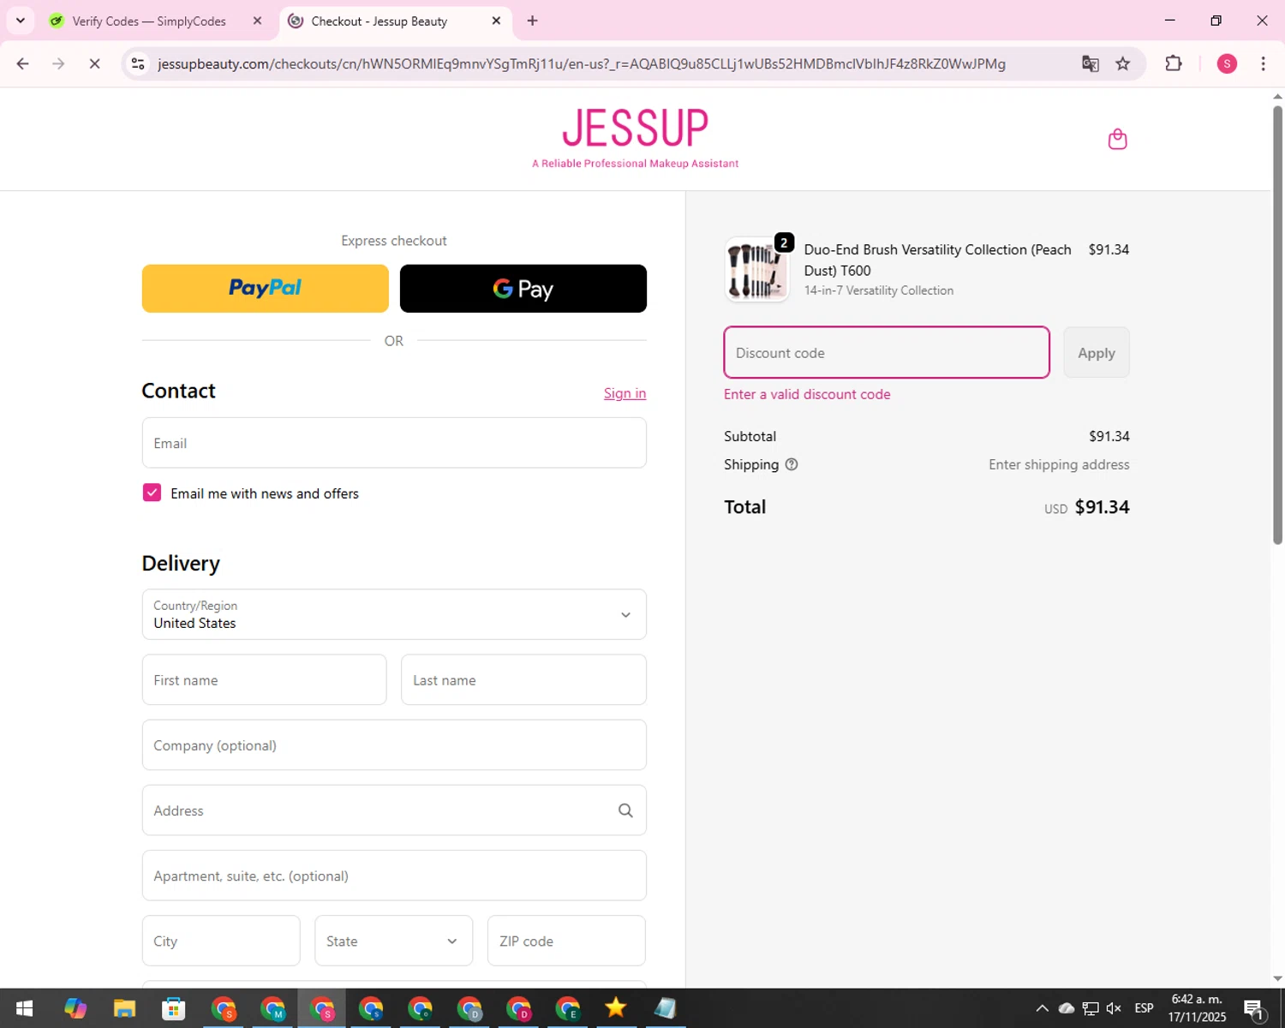Viewport: 1285px width, 1028px height.
Task: Click the scrollbar down arrow
Action: 1277,978
